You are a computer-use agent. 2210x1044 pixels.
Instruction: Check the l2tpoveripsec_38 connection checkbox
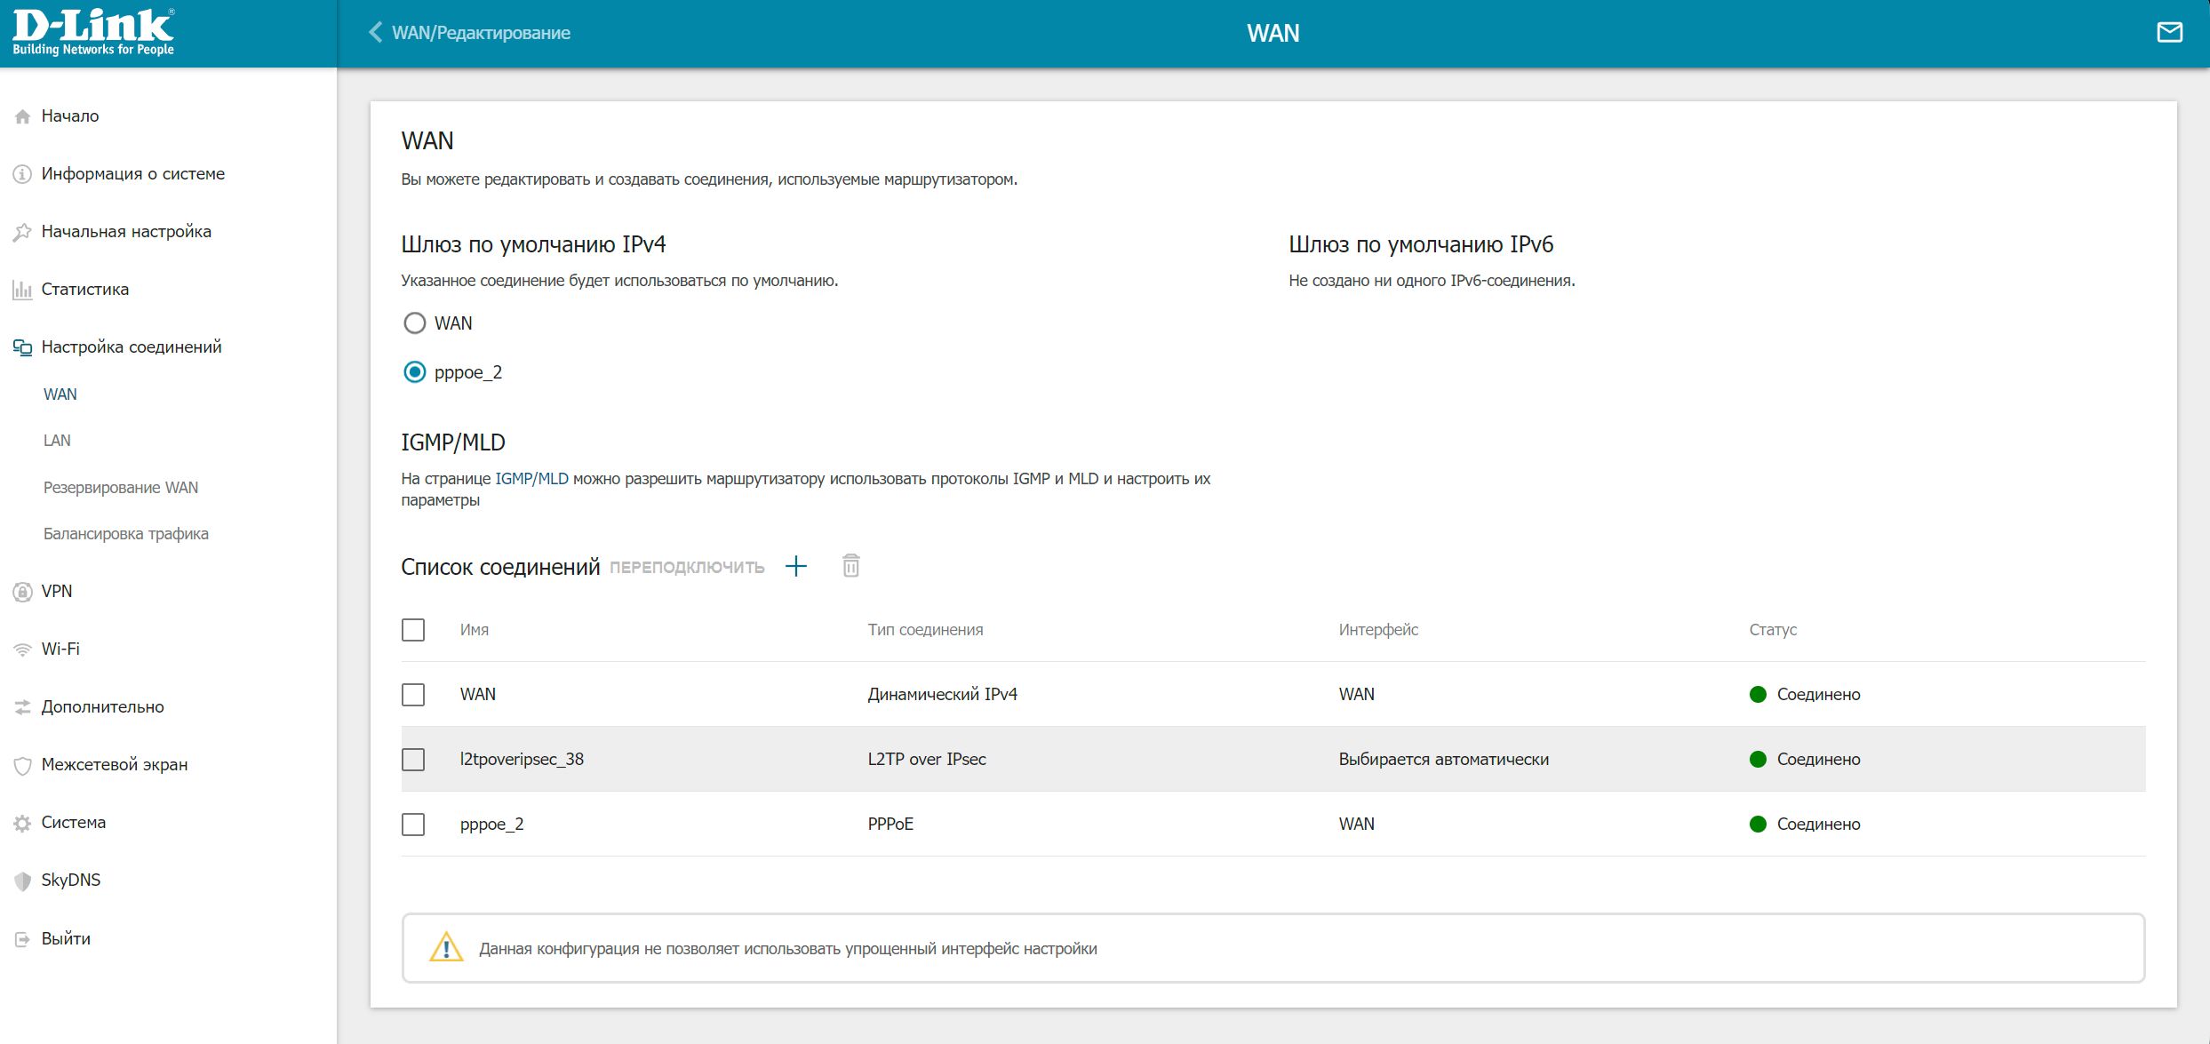(413, 760)
